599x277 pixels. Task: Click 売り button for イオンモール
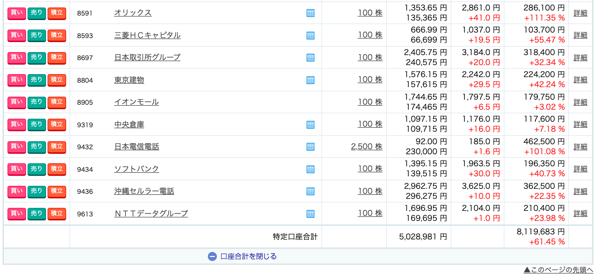(37, 102)
